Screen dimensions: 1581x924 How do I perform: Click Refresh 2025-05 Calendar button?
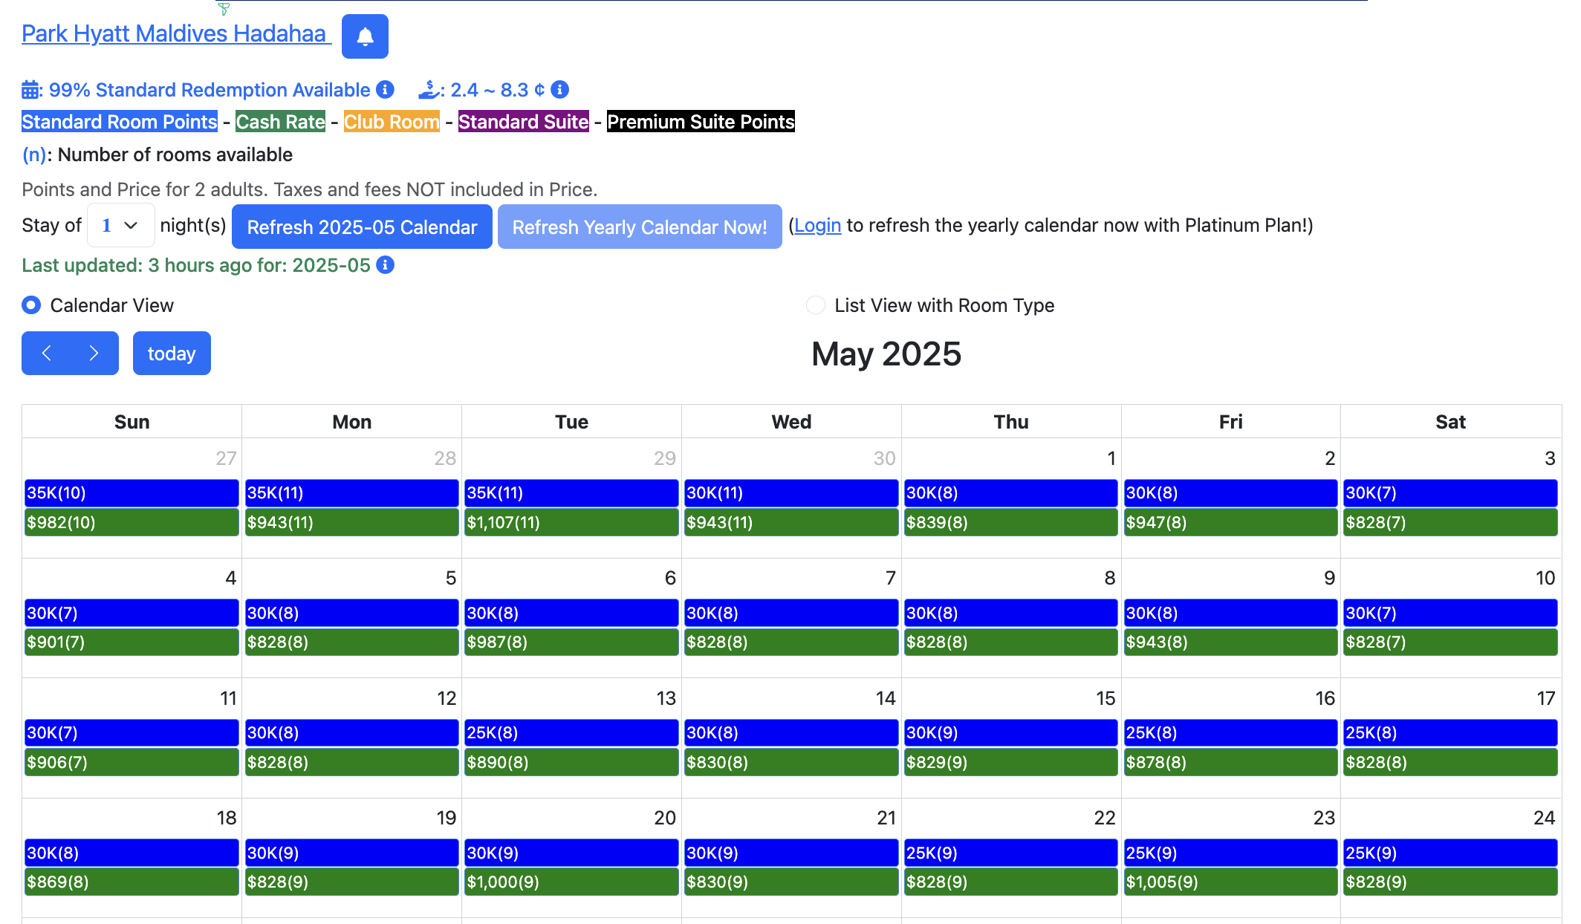tap(362, 227)
